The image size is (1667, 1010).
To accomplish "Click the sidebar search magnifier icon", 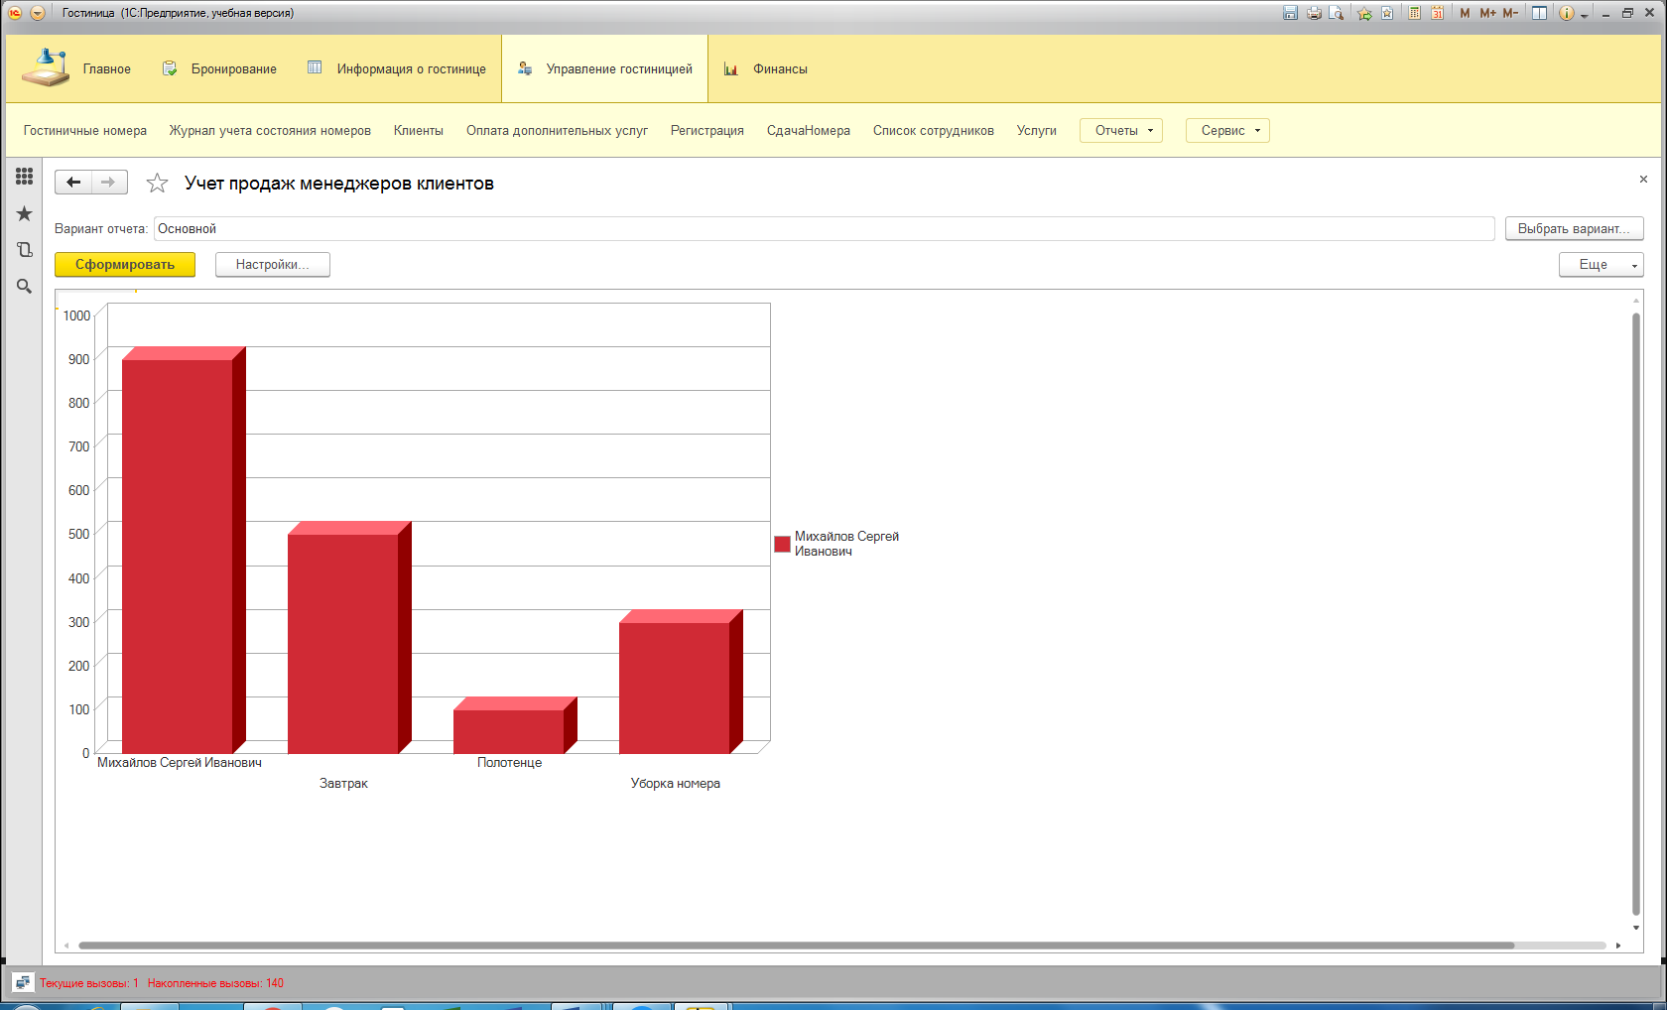I will [24, 287].
